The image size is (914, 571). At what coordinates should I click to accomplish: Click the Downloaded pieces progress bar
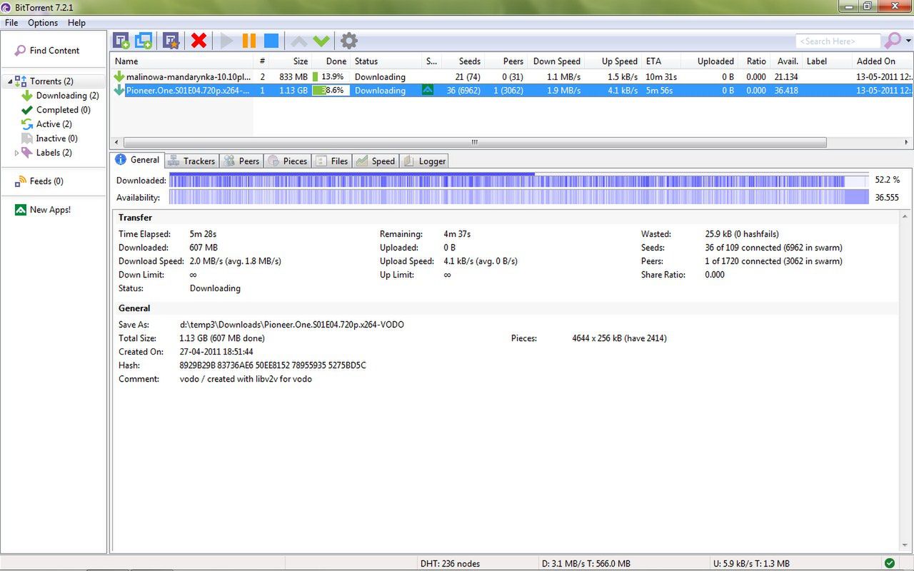pos(519,180)
